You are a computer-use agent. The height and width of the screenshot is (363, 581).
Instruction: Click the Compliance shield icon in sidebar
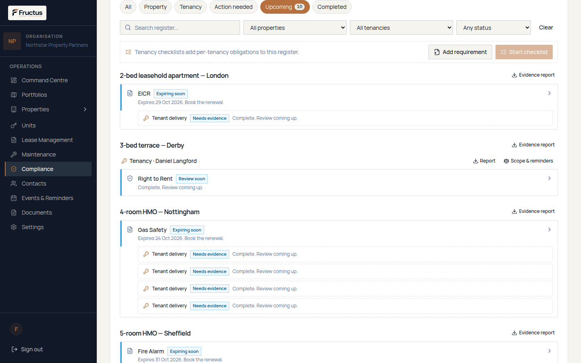click(x=14, y=169)
